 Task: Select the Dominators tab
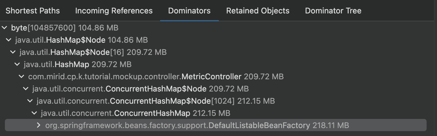coord(189,11)
